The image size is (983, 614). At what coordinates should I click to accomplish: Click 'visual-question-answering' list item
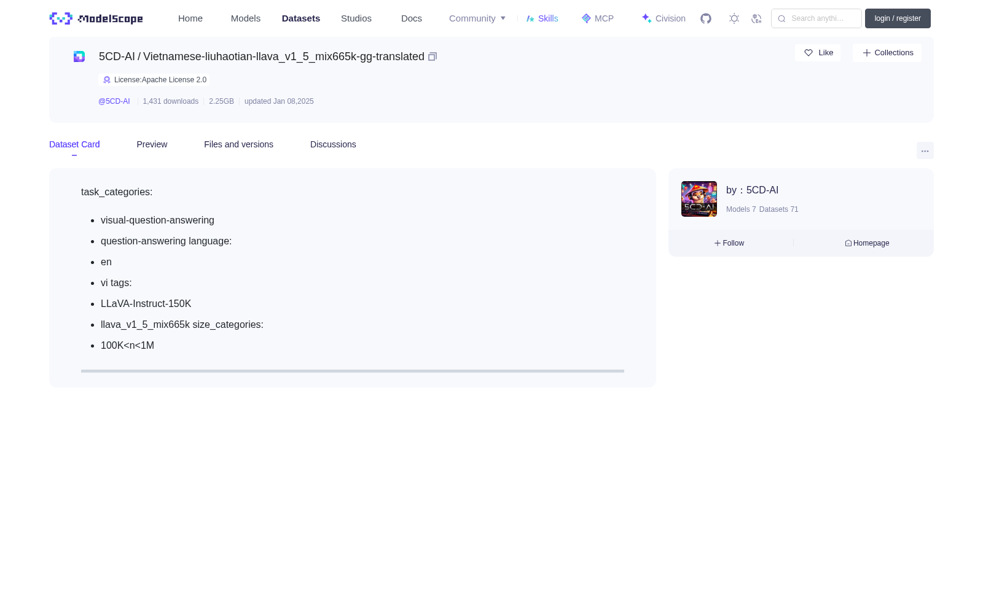(157, 220)
